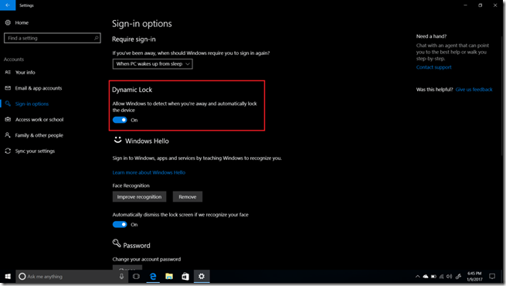Image resolution: width=506 pixels, height=286 pixels.
Task: Click the OneDrive cloud tray icon
Action: click(426, 276)
